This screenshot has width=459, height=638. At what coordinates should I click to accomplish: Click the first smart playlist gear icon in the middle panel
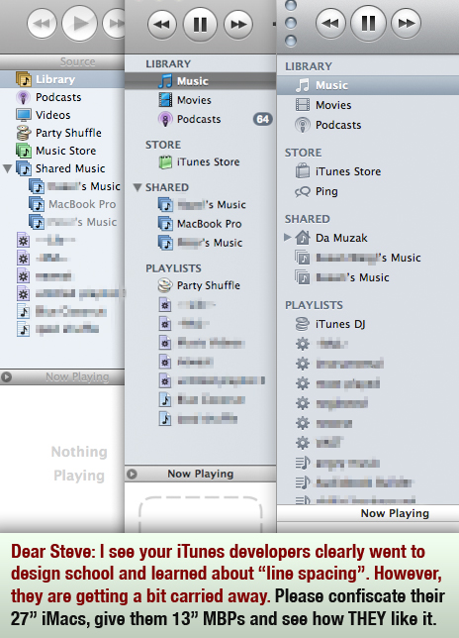(x=165, y=305)
